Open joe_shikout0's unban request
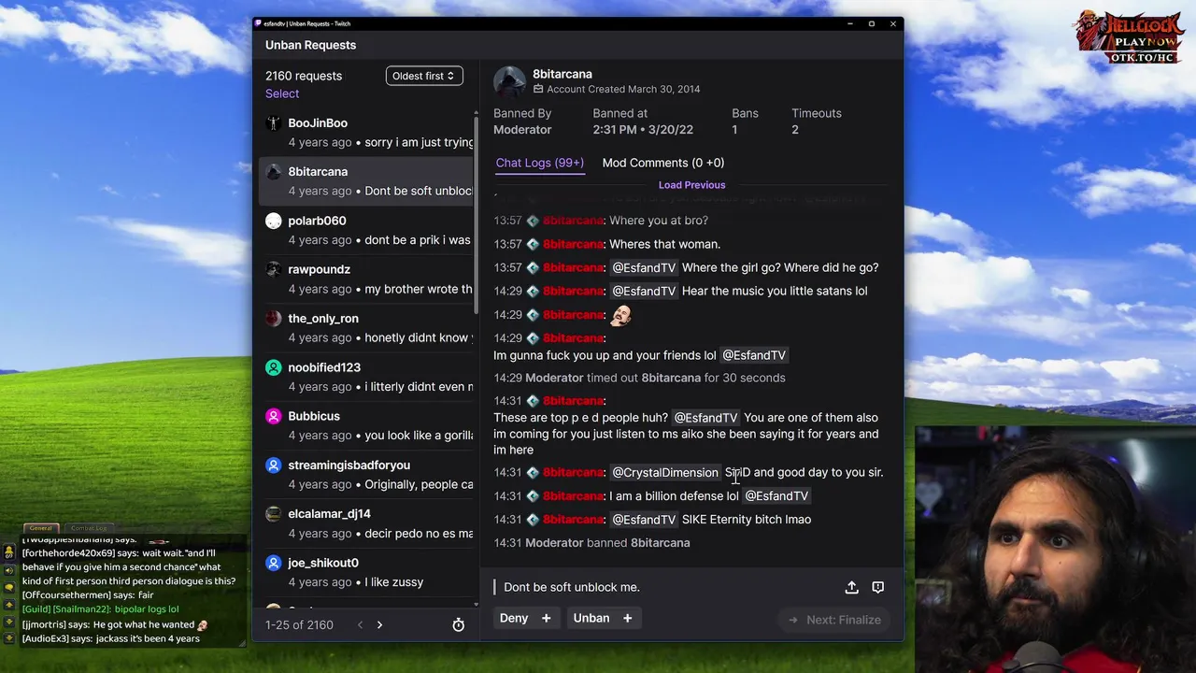The image size is (1196, 673). click(x=368, y=572)
